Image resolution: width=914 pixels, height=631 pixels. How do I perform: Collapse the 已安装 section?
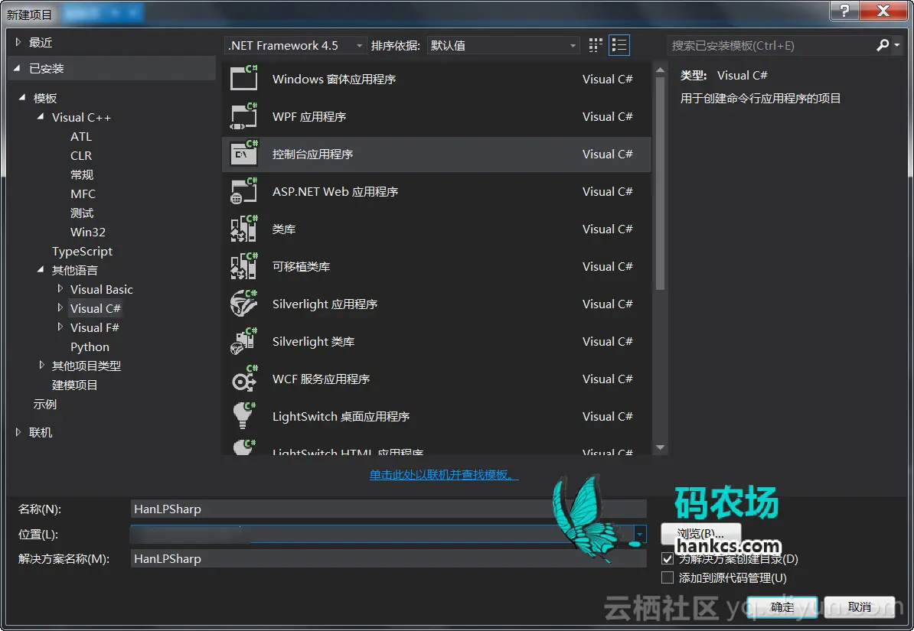tap(17, 68)
